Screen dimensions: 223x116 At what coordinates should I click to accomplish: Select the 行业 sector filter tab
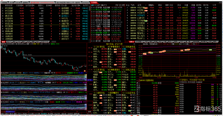(x=19, y=42)
